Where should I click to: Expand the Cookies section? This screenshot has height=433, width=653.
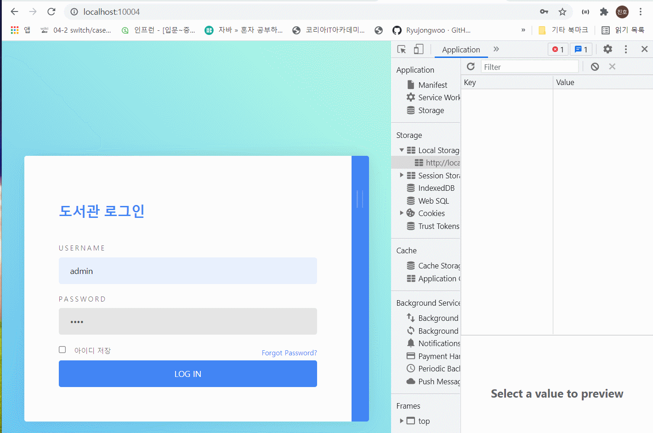pyautogui.click(x=402, y=213)
